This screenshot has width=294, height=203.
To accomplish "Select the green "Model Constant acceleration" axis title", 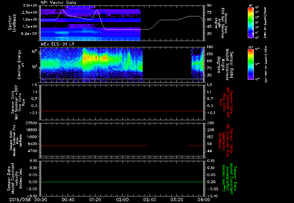I will 229,179.
